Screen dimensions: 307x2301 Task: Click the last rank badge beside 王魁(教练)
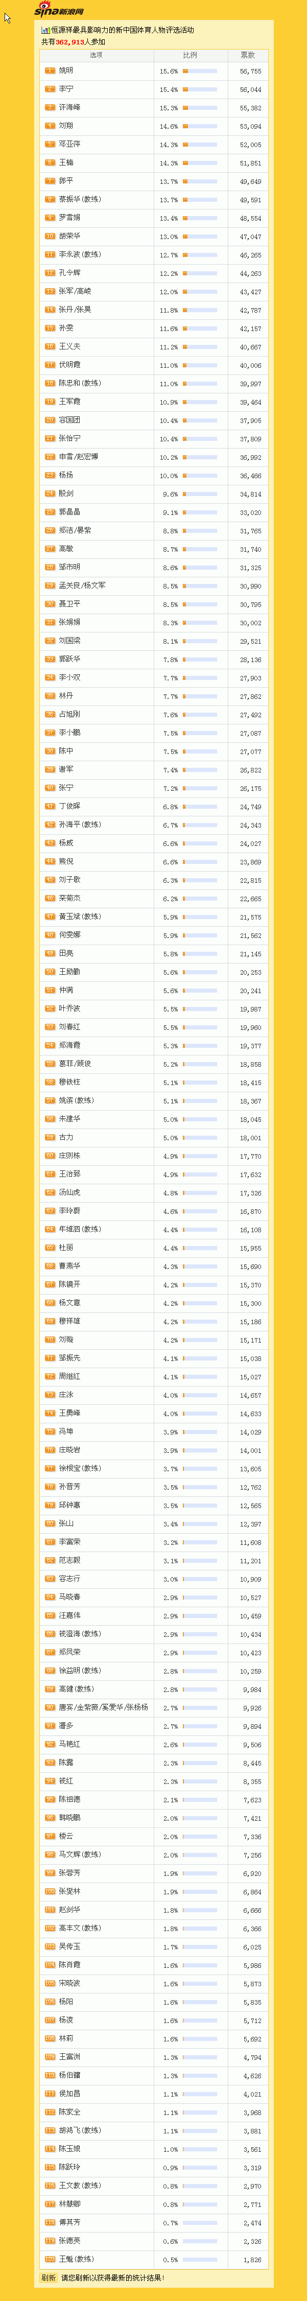point(50,2259)
